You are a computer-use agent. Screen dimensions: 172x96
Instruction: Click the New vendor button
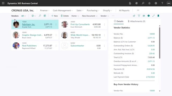click(x=55, y=16)
